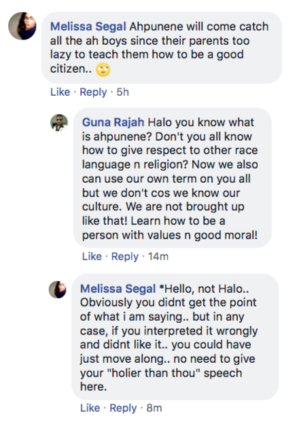Visit Melissa Segal's name link in top comment
This screenshot has height=424, width=301.
click(88, 26)
